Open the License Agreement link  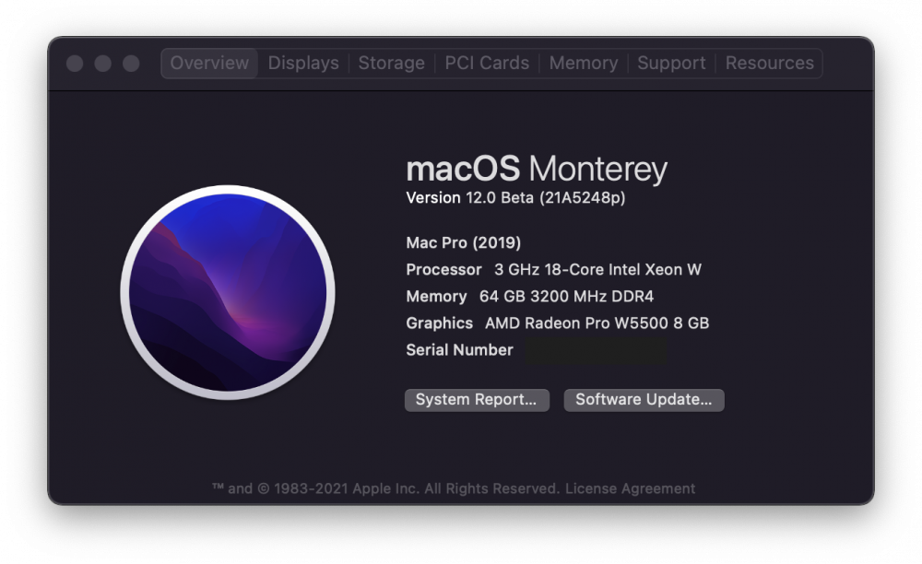[x=631, y=488]
